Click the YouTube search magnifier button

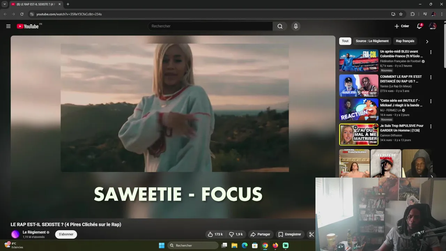(280, 26)
